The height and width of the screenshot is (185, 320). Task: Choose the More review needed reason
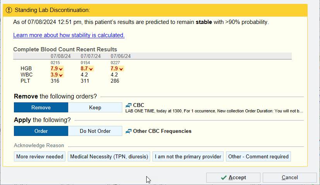coord(40,156)
